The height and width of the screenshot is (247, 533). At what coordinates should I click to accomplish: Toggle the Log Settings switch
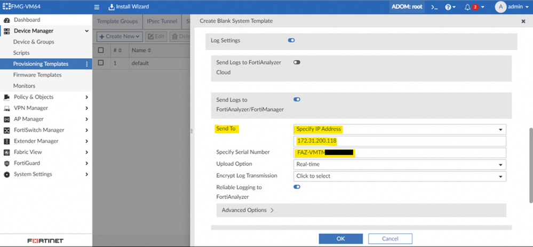291,40
